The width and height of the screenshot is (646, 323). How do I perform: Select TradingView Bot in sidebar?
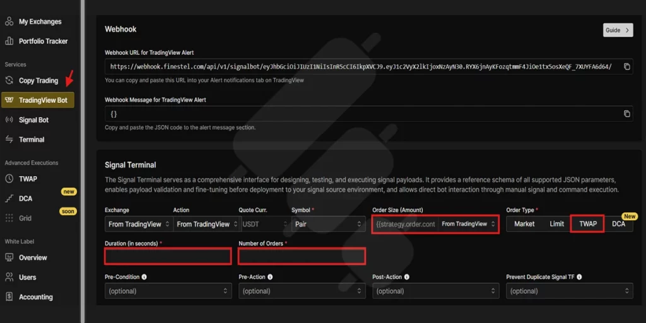(x=38, y=100)
